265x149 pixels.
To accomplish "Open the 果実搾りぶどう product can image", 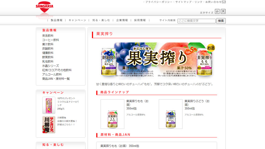I will coord(171,114).
